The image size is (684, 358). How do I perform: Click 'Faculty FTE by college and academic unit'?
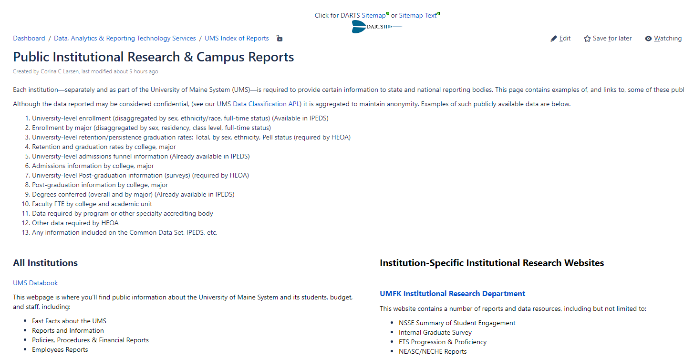[92, 204]
